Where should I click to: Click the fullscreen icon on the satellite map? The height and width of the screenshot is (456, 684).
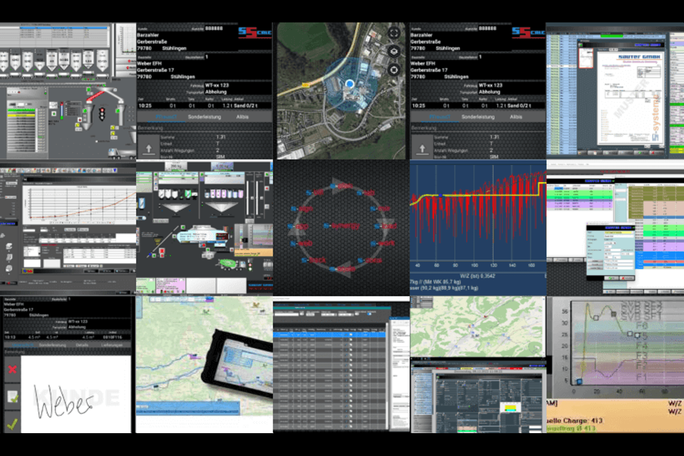394,33
